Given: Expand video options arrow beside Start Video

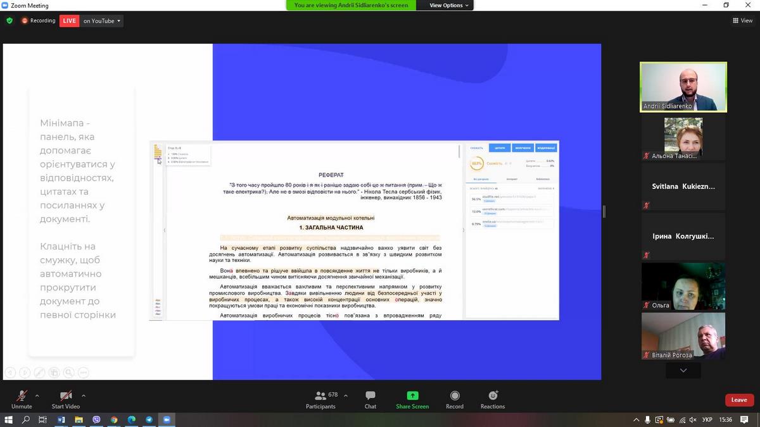Looking at the screenshot, I should [84, 395].
